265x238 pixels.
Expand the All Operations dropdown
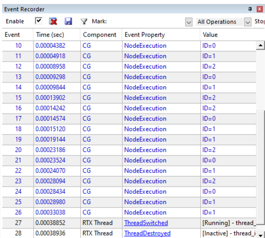(248, 22)
